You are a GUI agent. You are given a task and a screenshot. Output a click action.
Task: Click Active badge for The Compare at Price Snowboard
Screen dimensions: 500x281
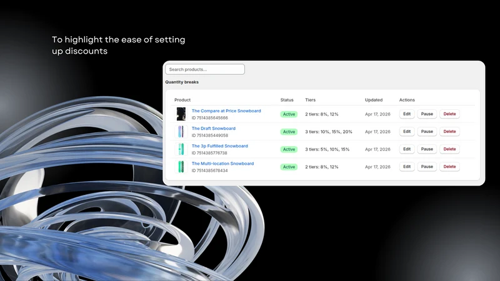pyautogui.click(x=289, y=114)
